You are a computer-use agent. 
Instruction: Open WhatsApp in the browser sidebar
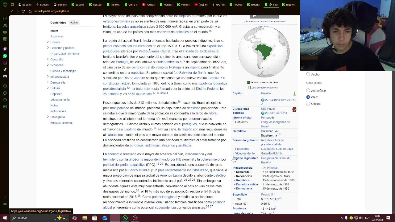coord(5,56)
